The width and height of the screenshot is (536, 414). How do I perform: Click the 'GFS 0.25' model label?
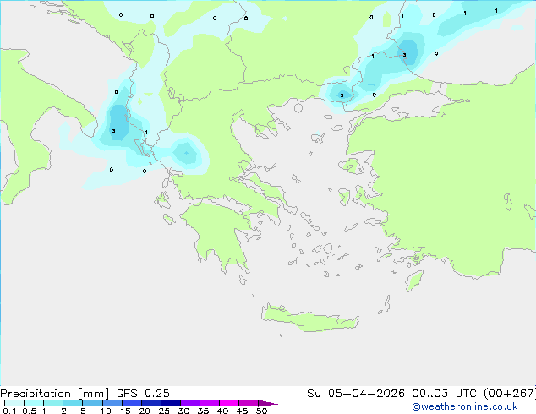click(143, 394)
